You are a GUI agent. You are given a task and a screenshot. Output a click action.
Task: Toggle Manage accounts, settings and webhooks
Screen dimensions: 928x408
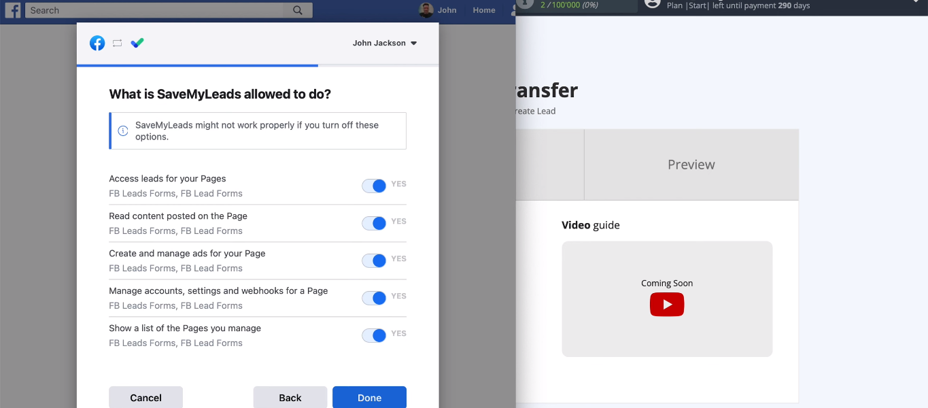click(x=374, y=298)
